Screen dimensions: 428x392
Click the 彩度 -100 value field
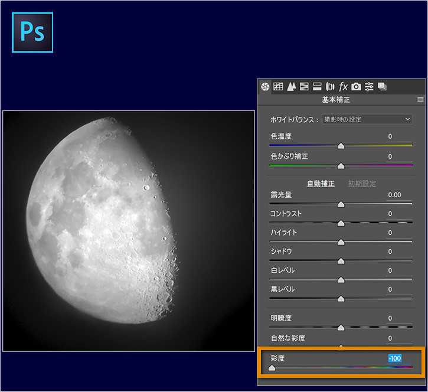(399, 358)
